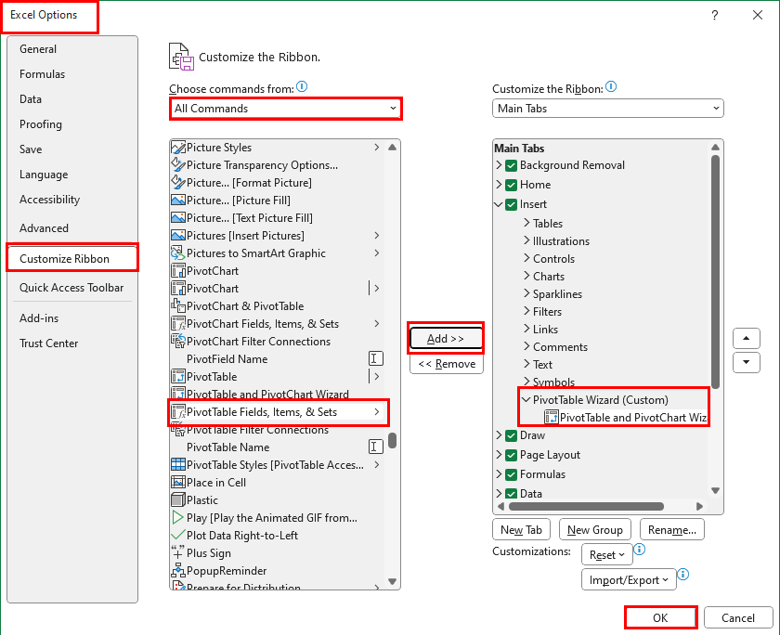Screen dimensions: 780x635
Task: Click the Picture Styles command icon
Action: 178,148
